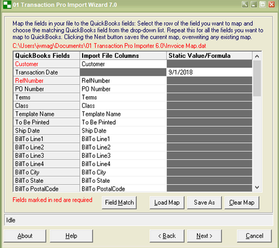Maximize the Import Wizard window
This screenshot has width=279, height=248.
263,4
